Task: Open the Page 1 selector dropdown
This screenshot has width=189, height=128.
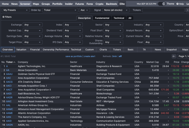Action: click(183, 56)
